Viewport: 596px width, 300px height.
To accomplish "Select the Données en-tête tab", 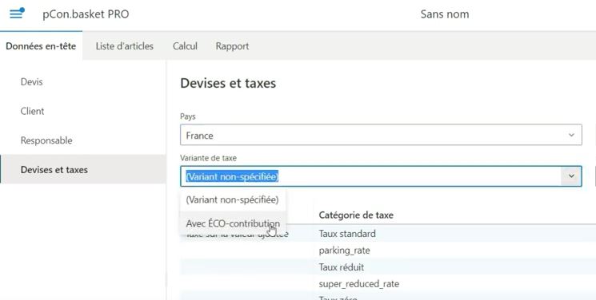I will [x=41, y=46].
